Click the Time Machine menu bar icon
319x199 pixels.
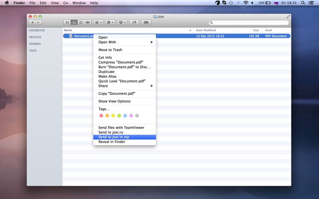click(x=231, y=3)
